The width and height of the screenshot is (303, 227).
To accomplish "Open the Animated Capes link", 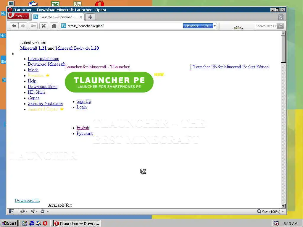I will coord(43,109).
